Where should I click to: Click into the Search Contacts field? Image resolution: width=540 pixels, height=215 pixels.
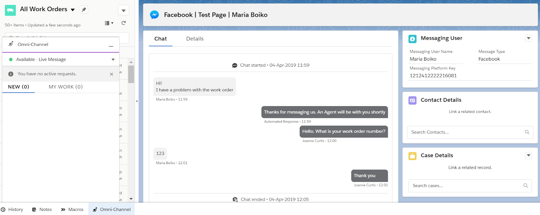pyautogui.click(x=470, y=132)
